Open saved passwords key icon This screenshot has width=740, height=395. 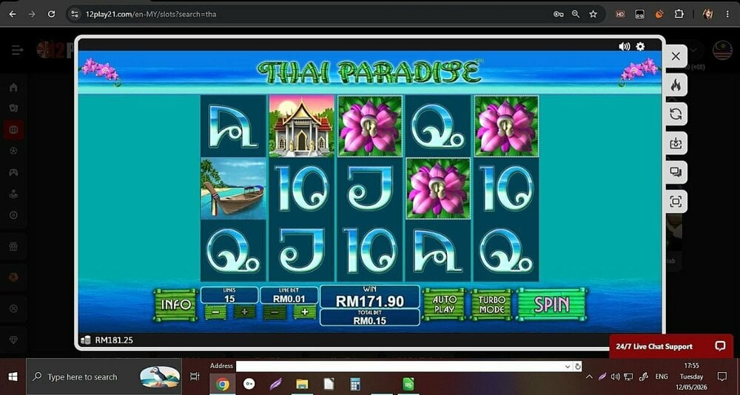[x=558, y=14]
